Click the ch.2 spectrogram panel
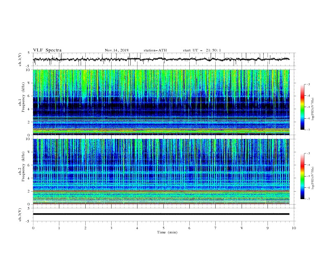This screenshot has height=256, width=331. coord(161,172)
